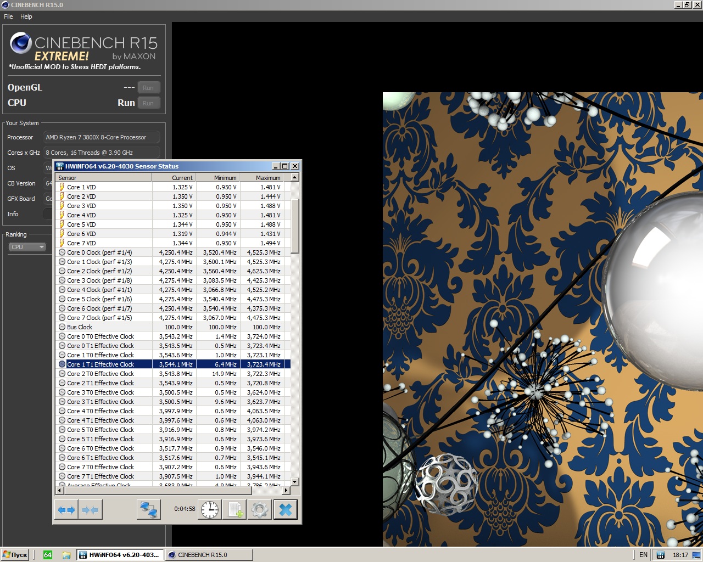Click the clock icon beside Core 0 Clock

(x=62, y=252)
